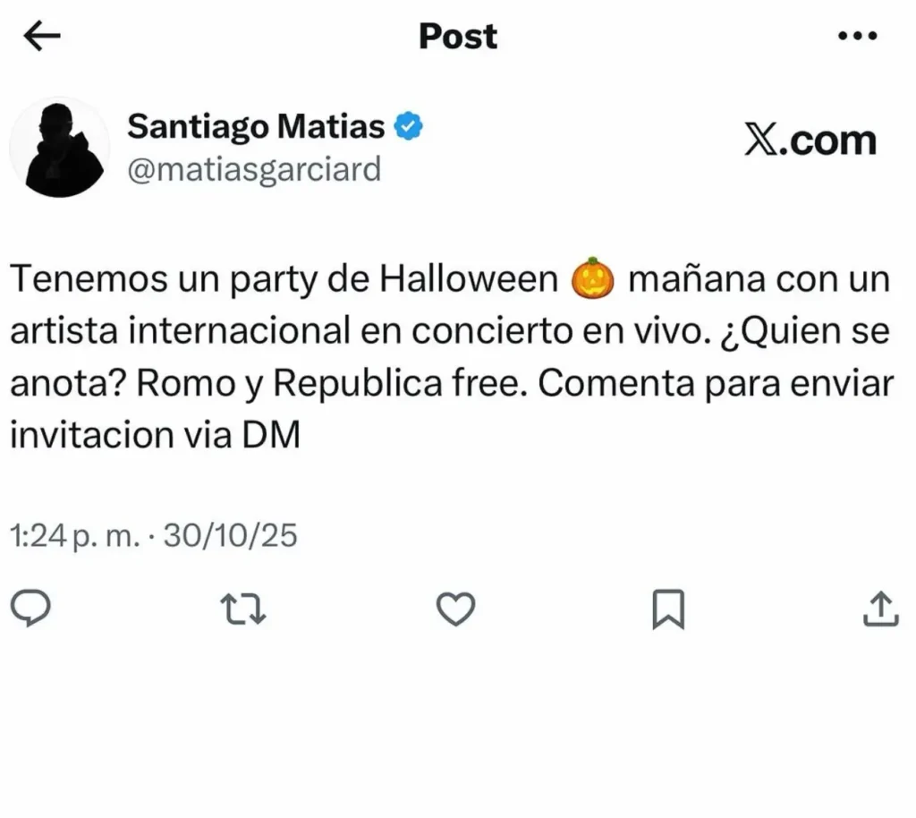Click the pumpkin emoji in the post
The width and height of the screenshot is (916, 818).
coord(592,279)
